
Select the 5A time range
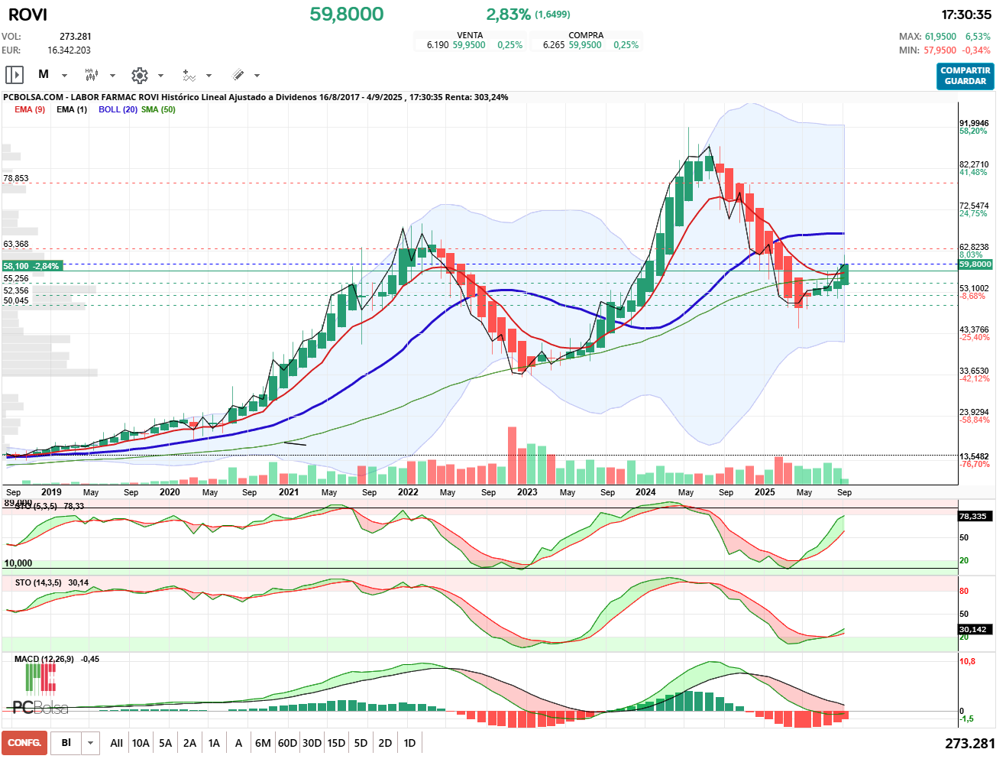(165, 743)
